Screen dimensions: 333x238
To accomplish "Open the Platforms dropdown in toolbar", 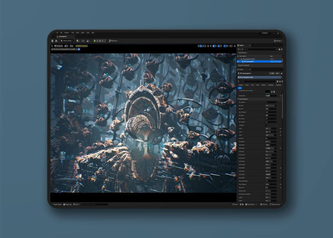I will tap(114, 41).
